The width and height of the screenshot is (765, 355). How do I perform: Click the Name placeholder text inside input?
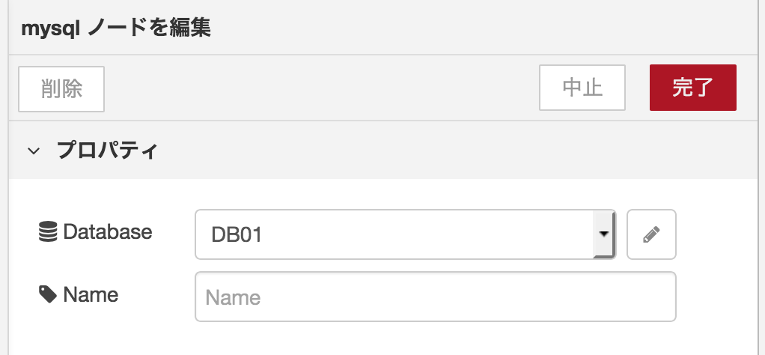[x=233, y=297]
